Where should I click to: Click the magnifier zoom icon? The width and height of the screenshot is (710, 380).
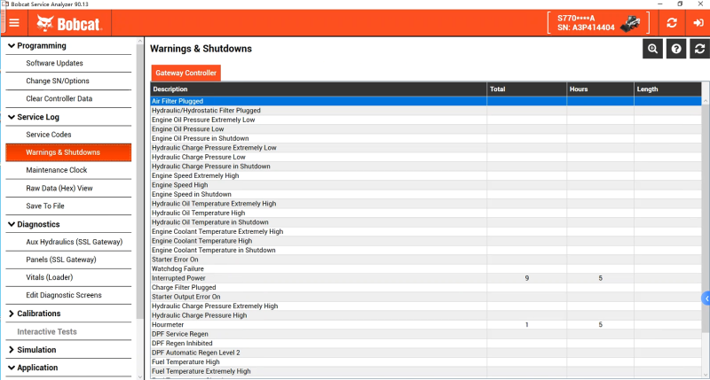pyautogui.click(x=652, y=50)
